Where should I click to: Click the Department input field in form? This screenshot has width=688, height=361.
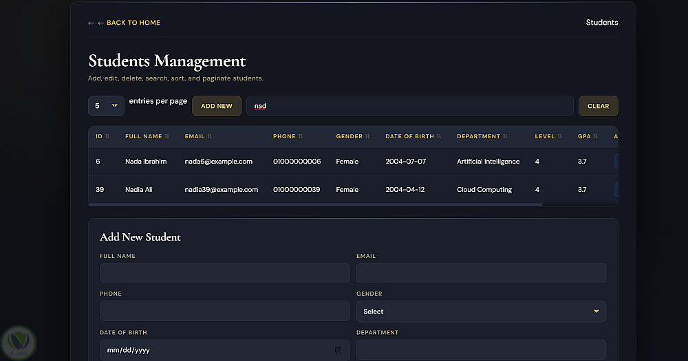[482, 350]
